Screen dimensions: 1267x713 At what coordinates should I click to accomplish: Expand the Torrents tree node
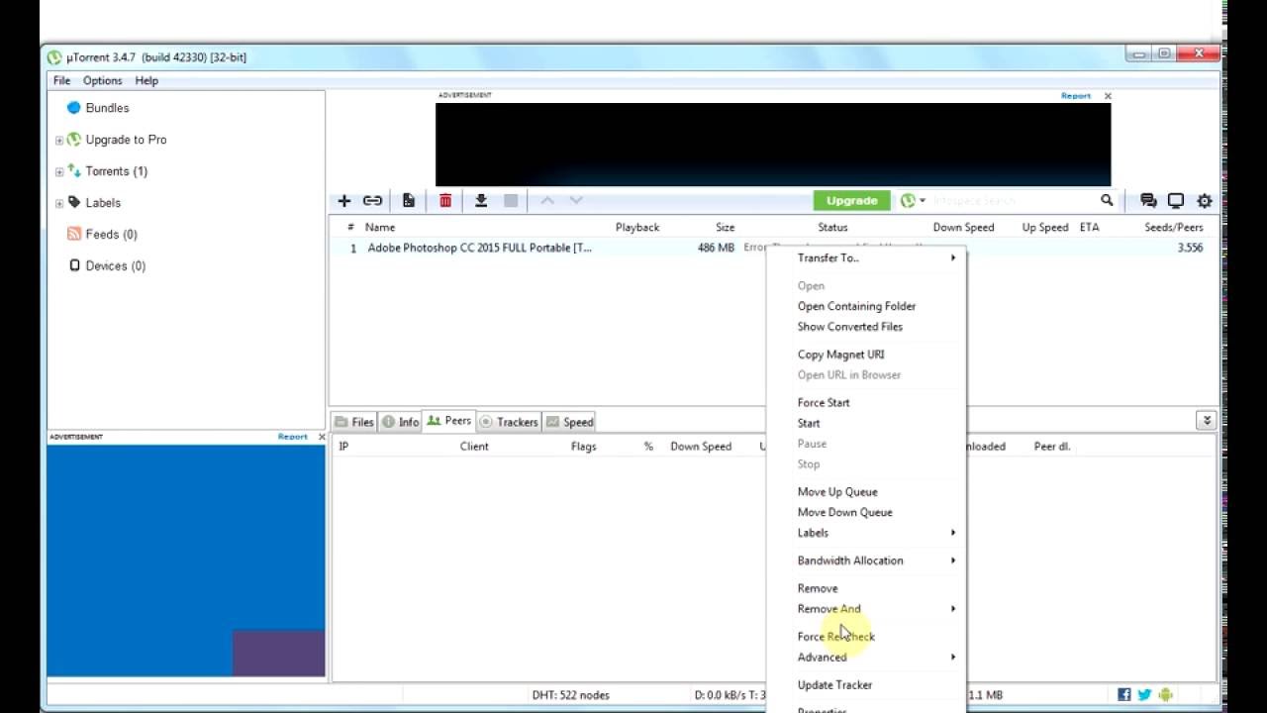[x=59, y=172]
